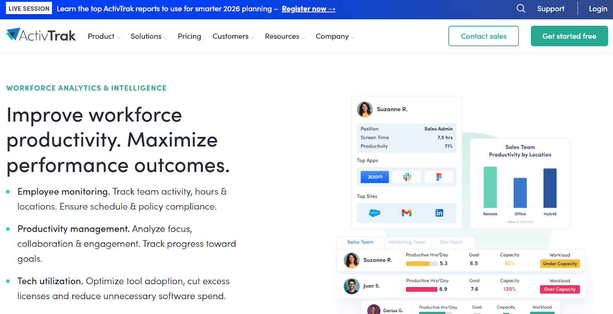Open the Solutions menu
This screenshot has width=613, height=314.
point(146,36)
